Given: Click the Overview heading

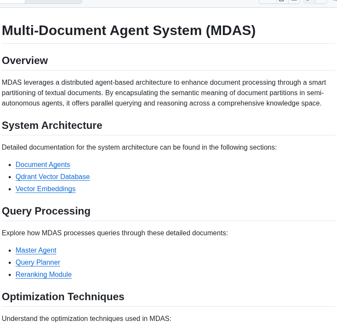Looking at the screenshot, I should pyautogui.click(x=25, y=61).
